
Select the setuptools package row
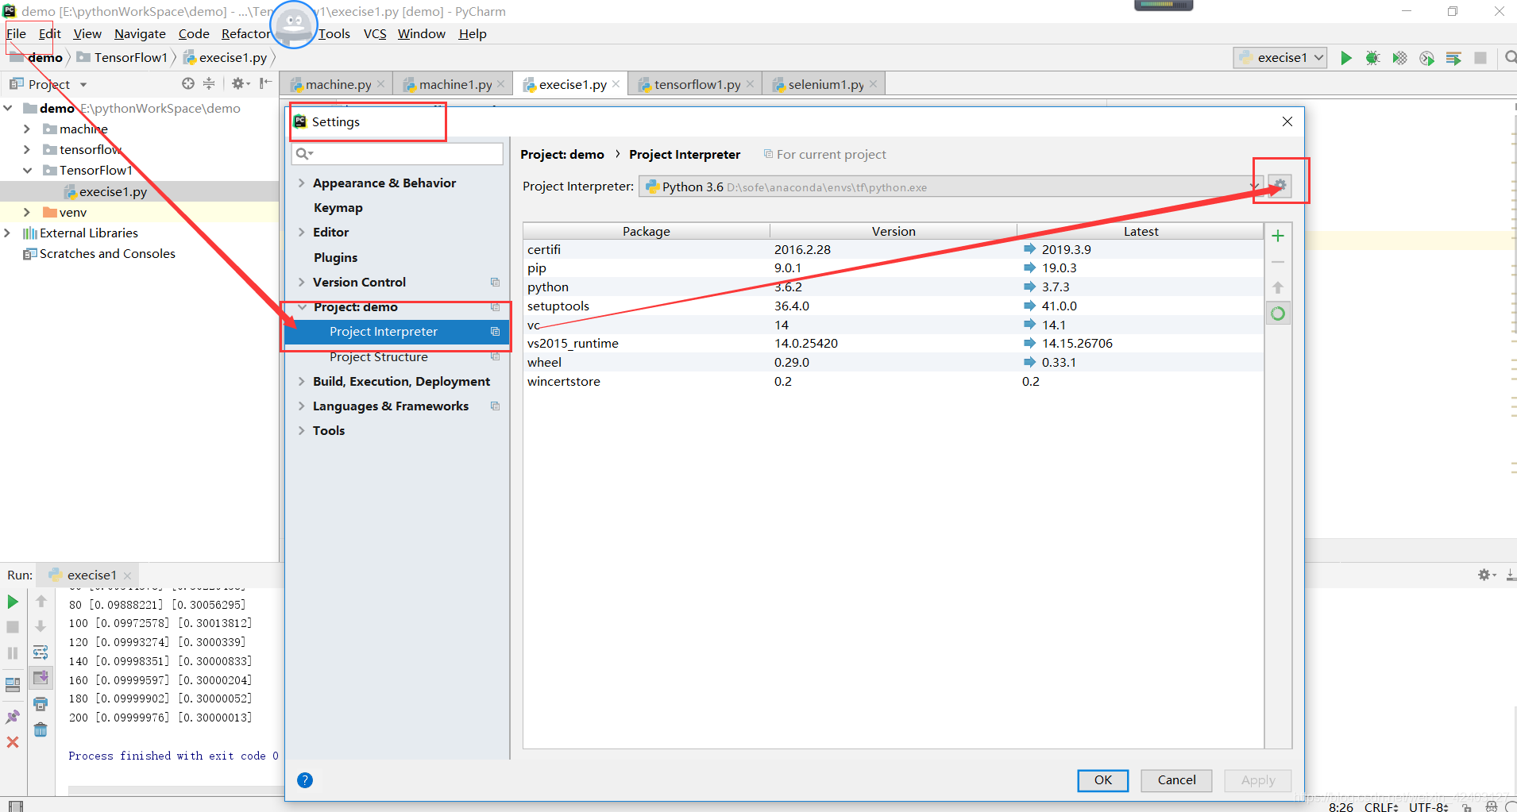point(893,306)
